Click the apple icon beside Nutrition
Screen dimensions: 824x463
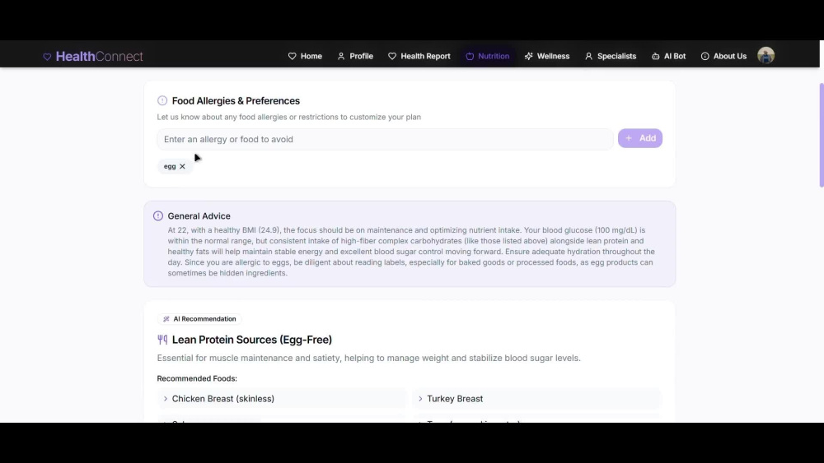470,56
